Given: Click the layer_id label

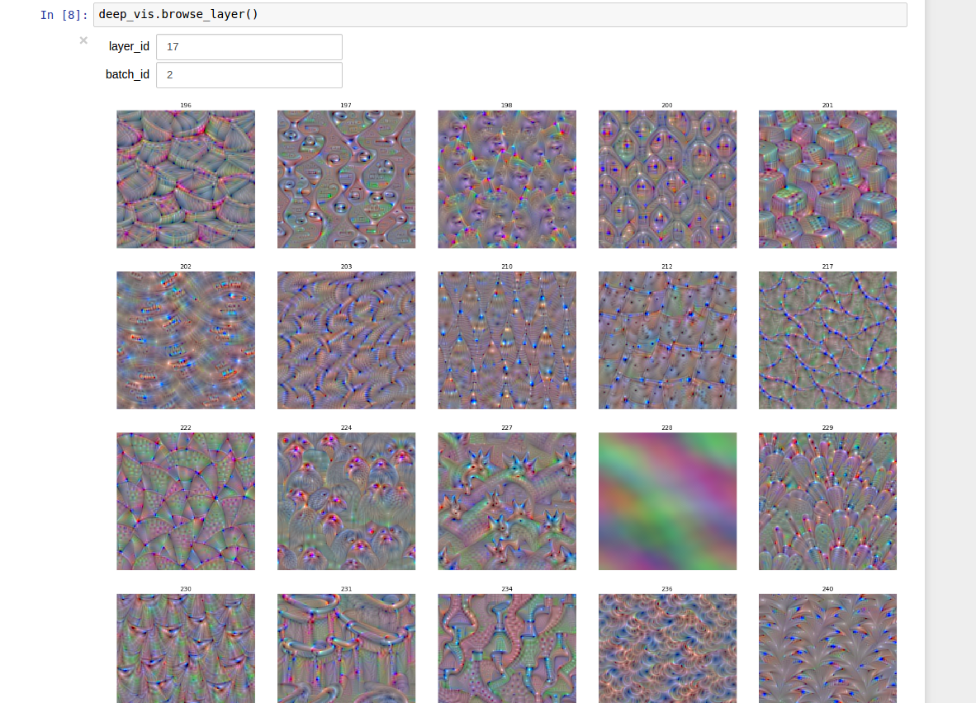Looking at the screenshot, I should coord(129,47).
